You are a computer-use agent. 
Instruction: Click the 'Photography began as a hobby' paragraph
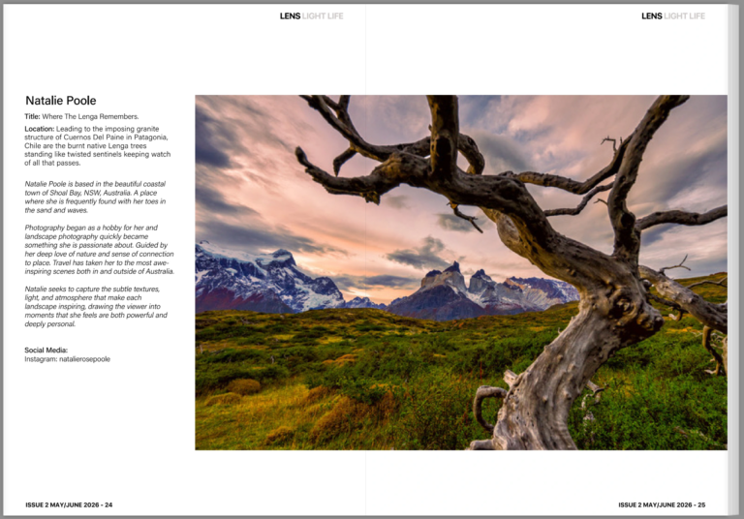coord(100,250)
